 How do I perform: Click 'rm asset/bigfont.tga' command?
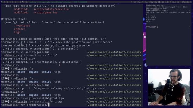point(46,102)
